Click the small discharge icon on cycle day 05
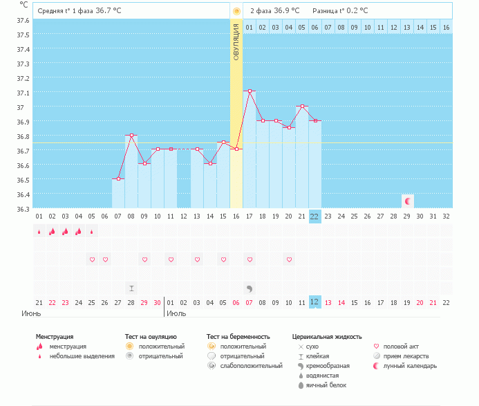 tap(91, 232)
